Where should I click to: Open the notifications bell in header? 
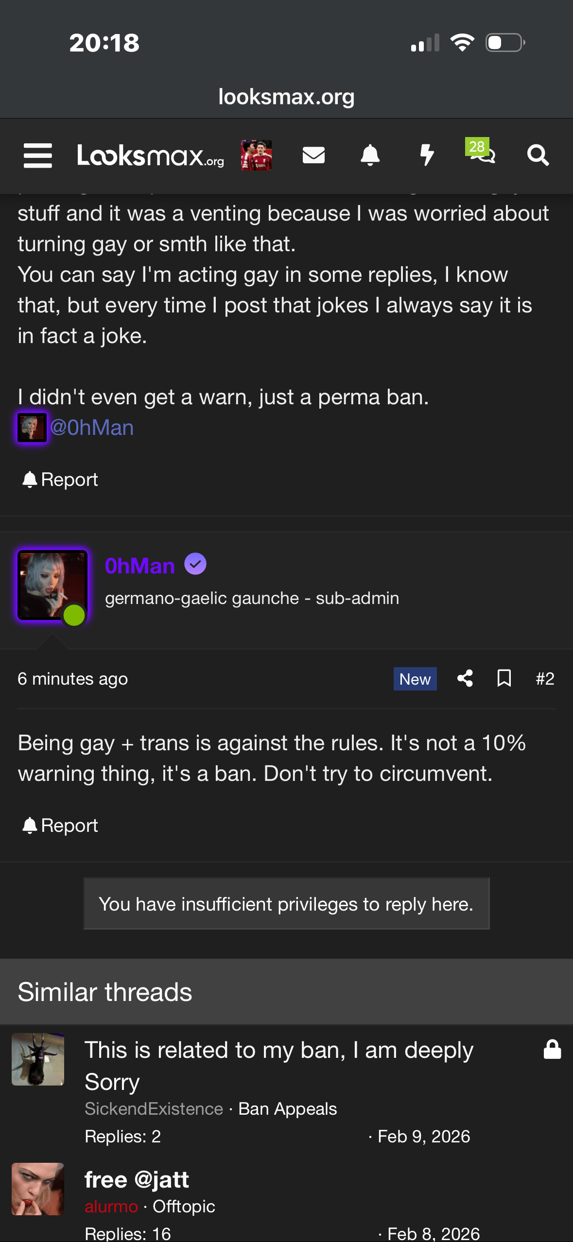point(370,155)
